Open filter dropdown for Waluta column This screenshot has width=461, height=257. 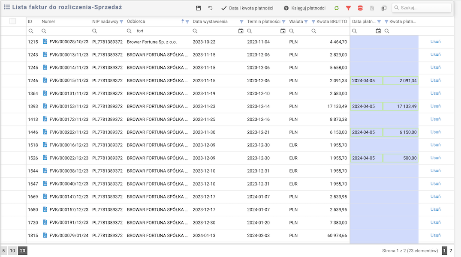coord(307,21)
